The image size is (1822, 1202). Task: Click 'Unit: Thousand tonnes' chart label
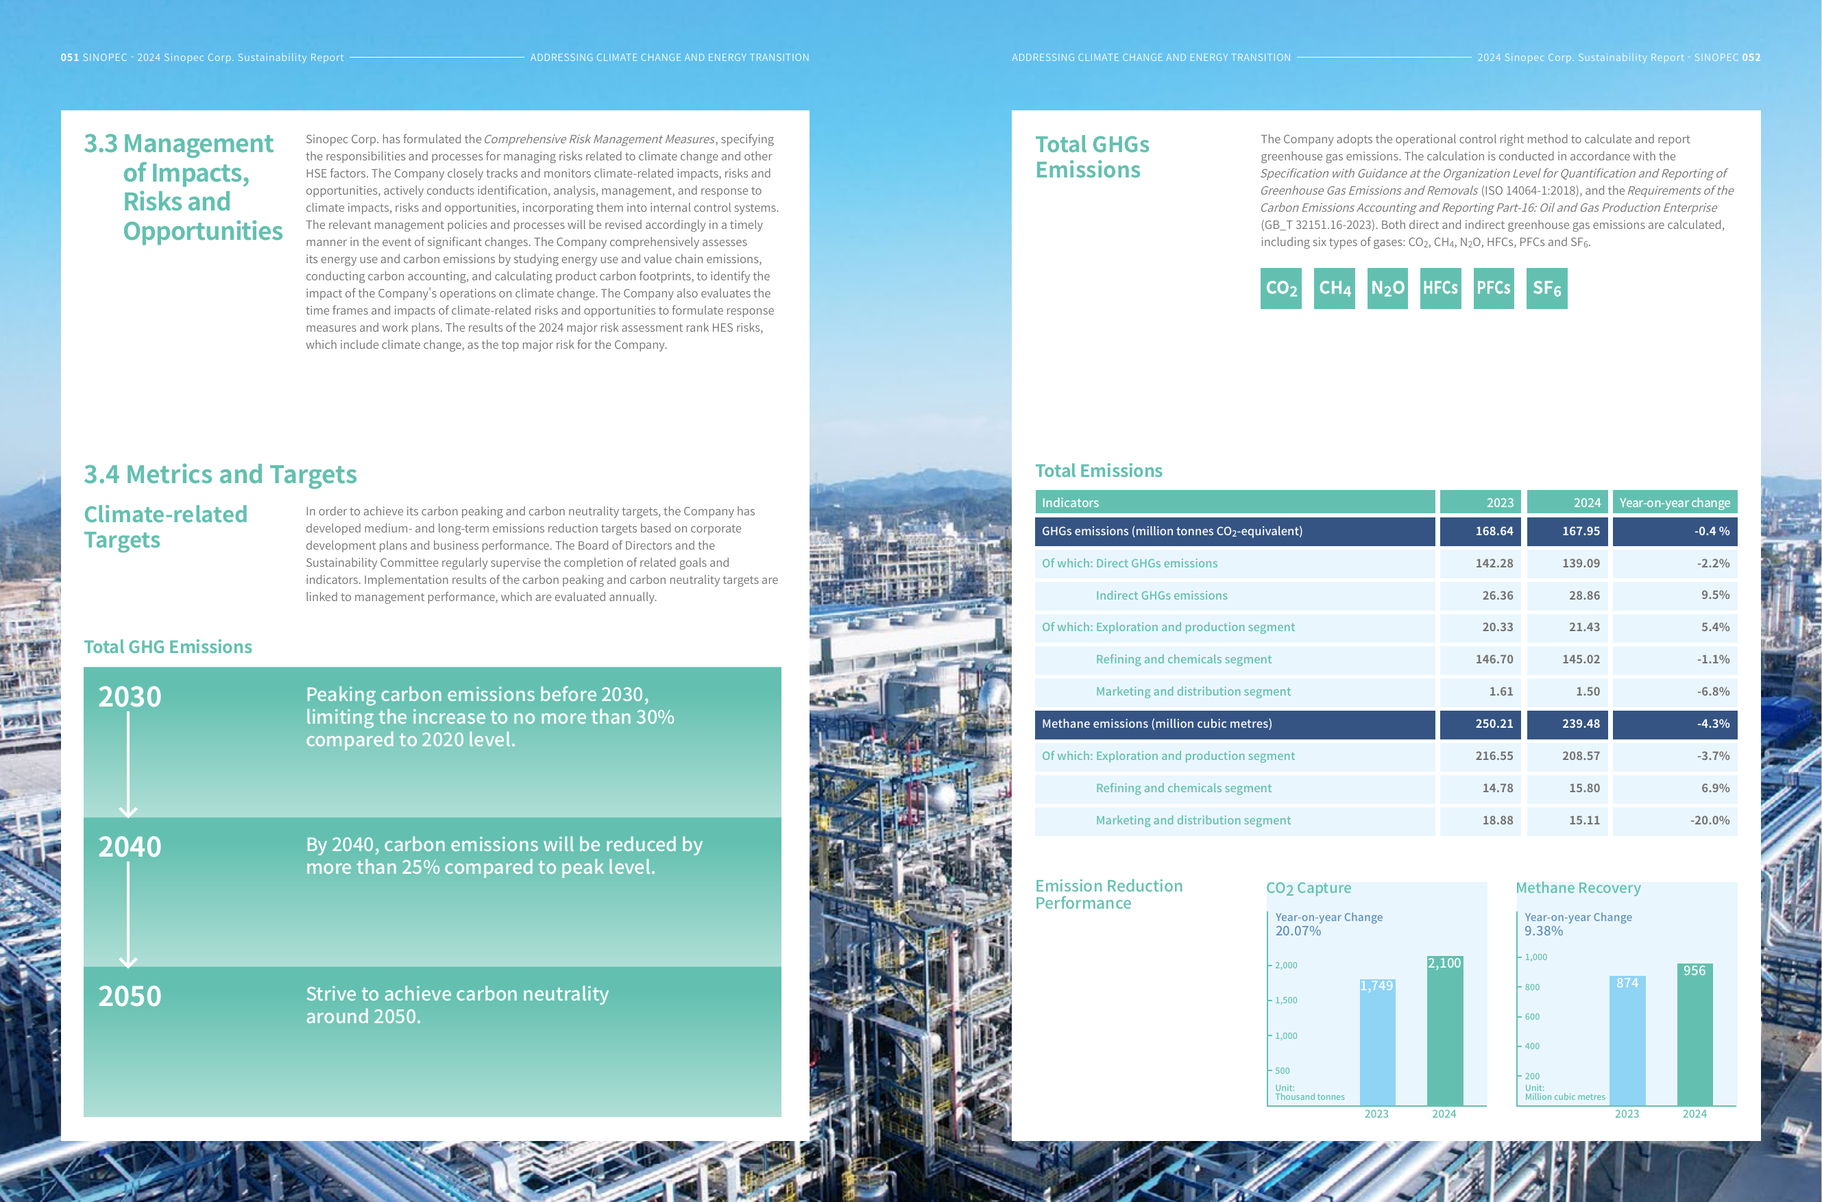(1310, 1092)
